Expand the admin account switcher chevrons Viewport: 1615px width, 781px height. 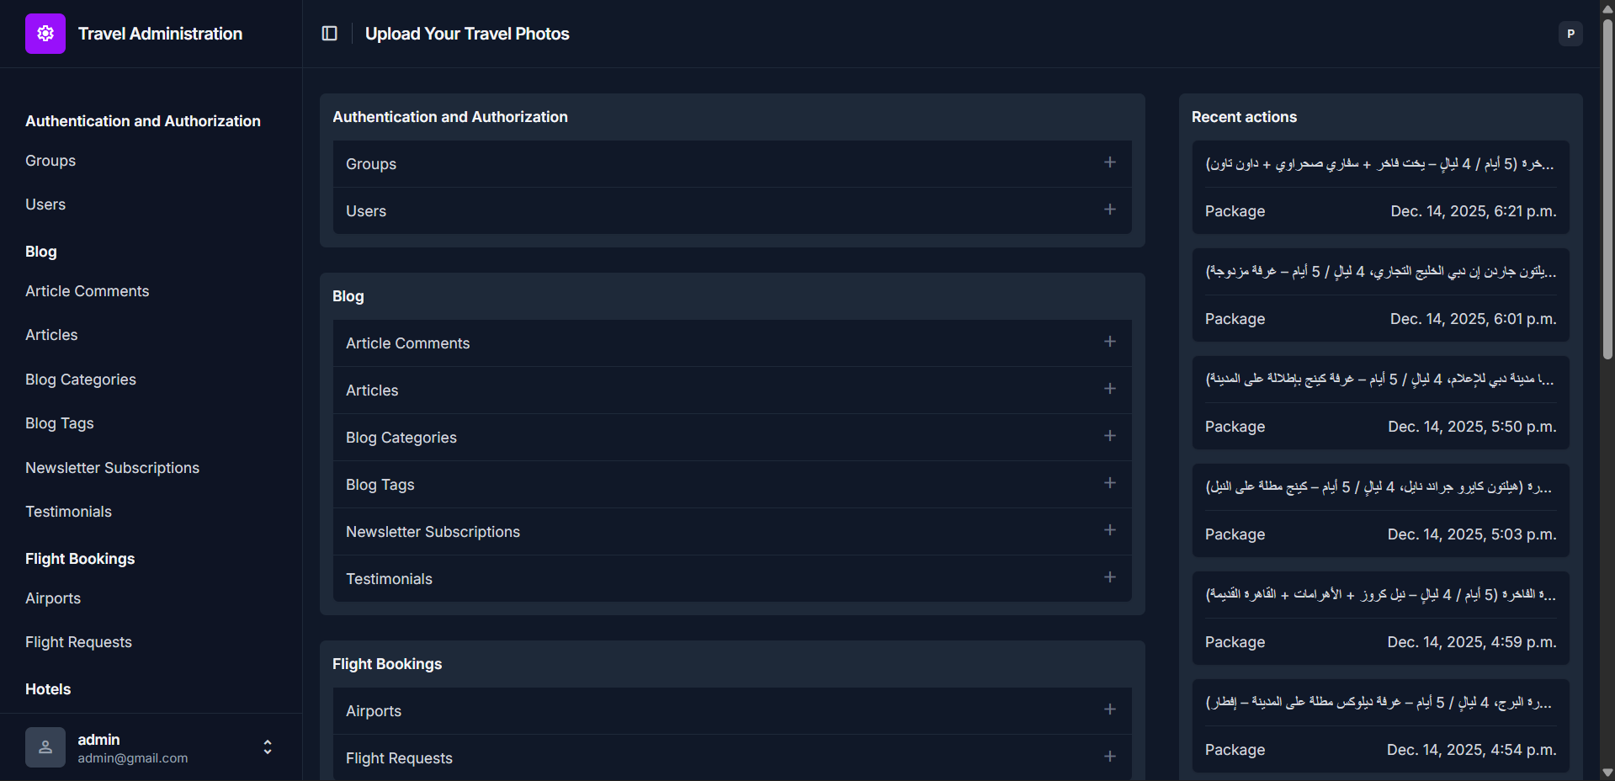tap(268, 747)
